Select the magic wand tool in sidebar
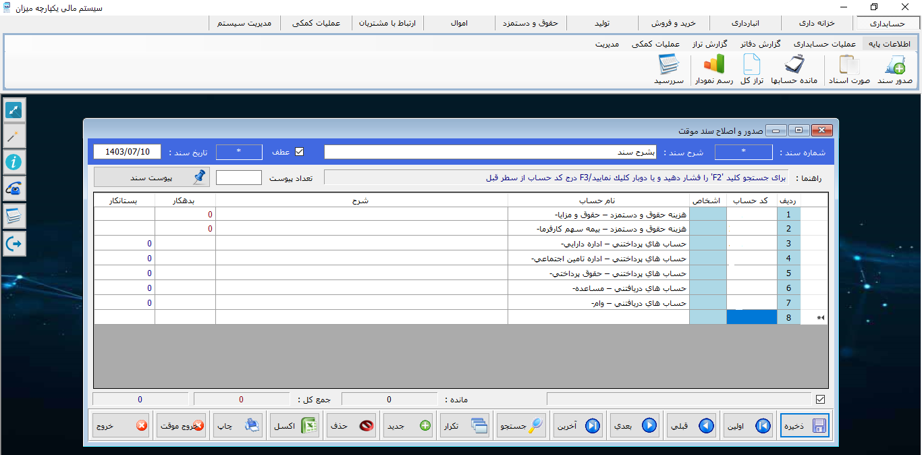Screen dimensions: 922x455 click(x=13, y=135)
